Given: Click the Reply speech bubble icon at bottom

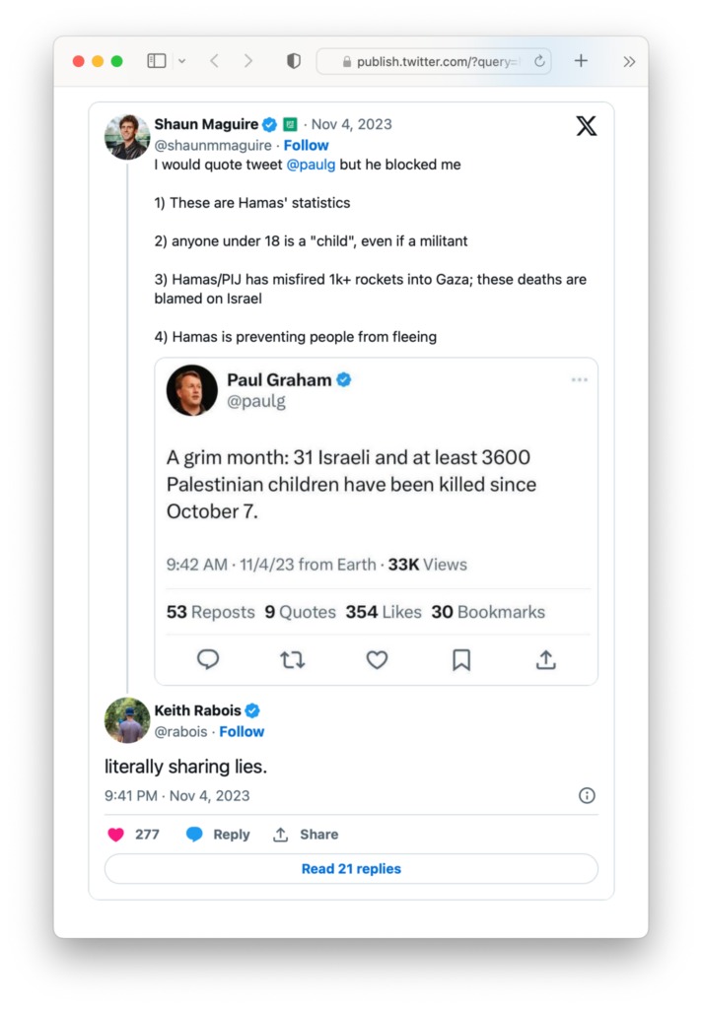Looking at the screenshot, I should coord(194,834).
